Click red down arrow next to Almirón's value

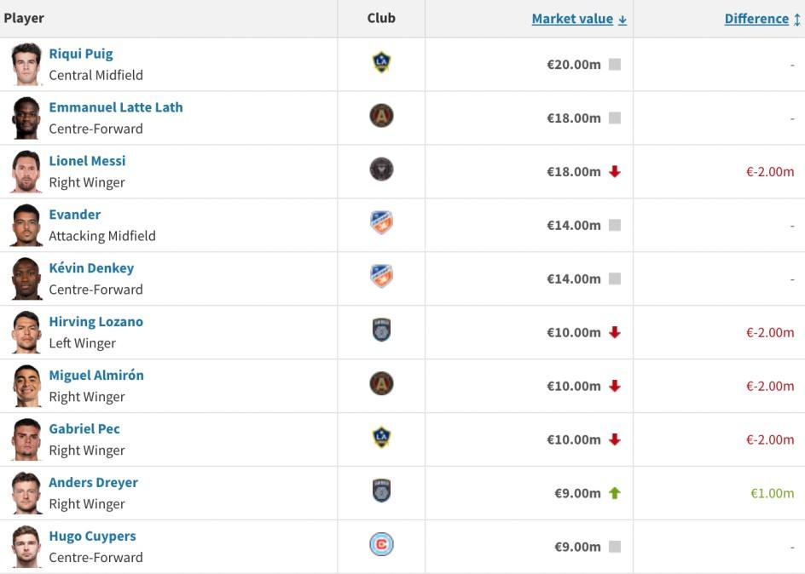[615, 387]
